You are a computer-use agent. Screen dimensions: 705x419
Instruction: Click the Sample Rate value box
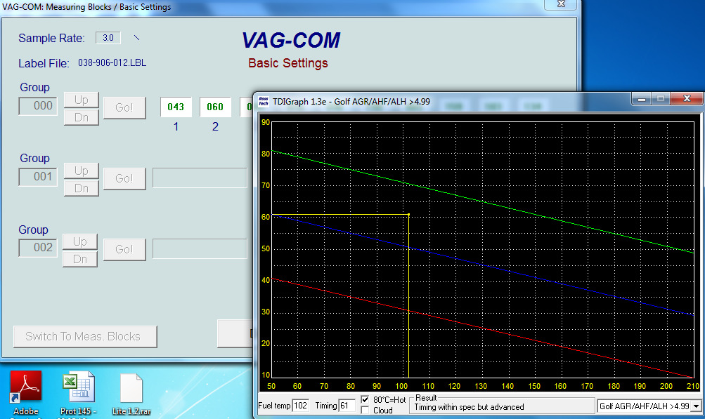(108, 38)
